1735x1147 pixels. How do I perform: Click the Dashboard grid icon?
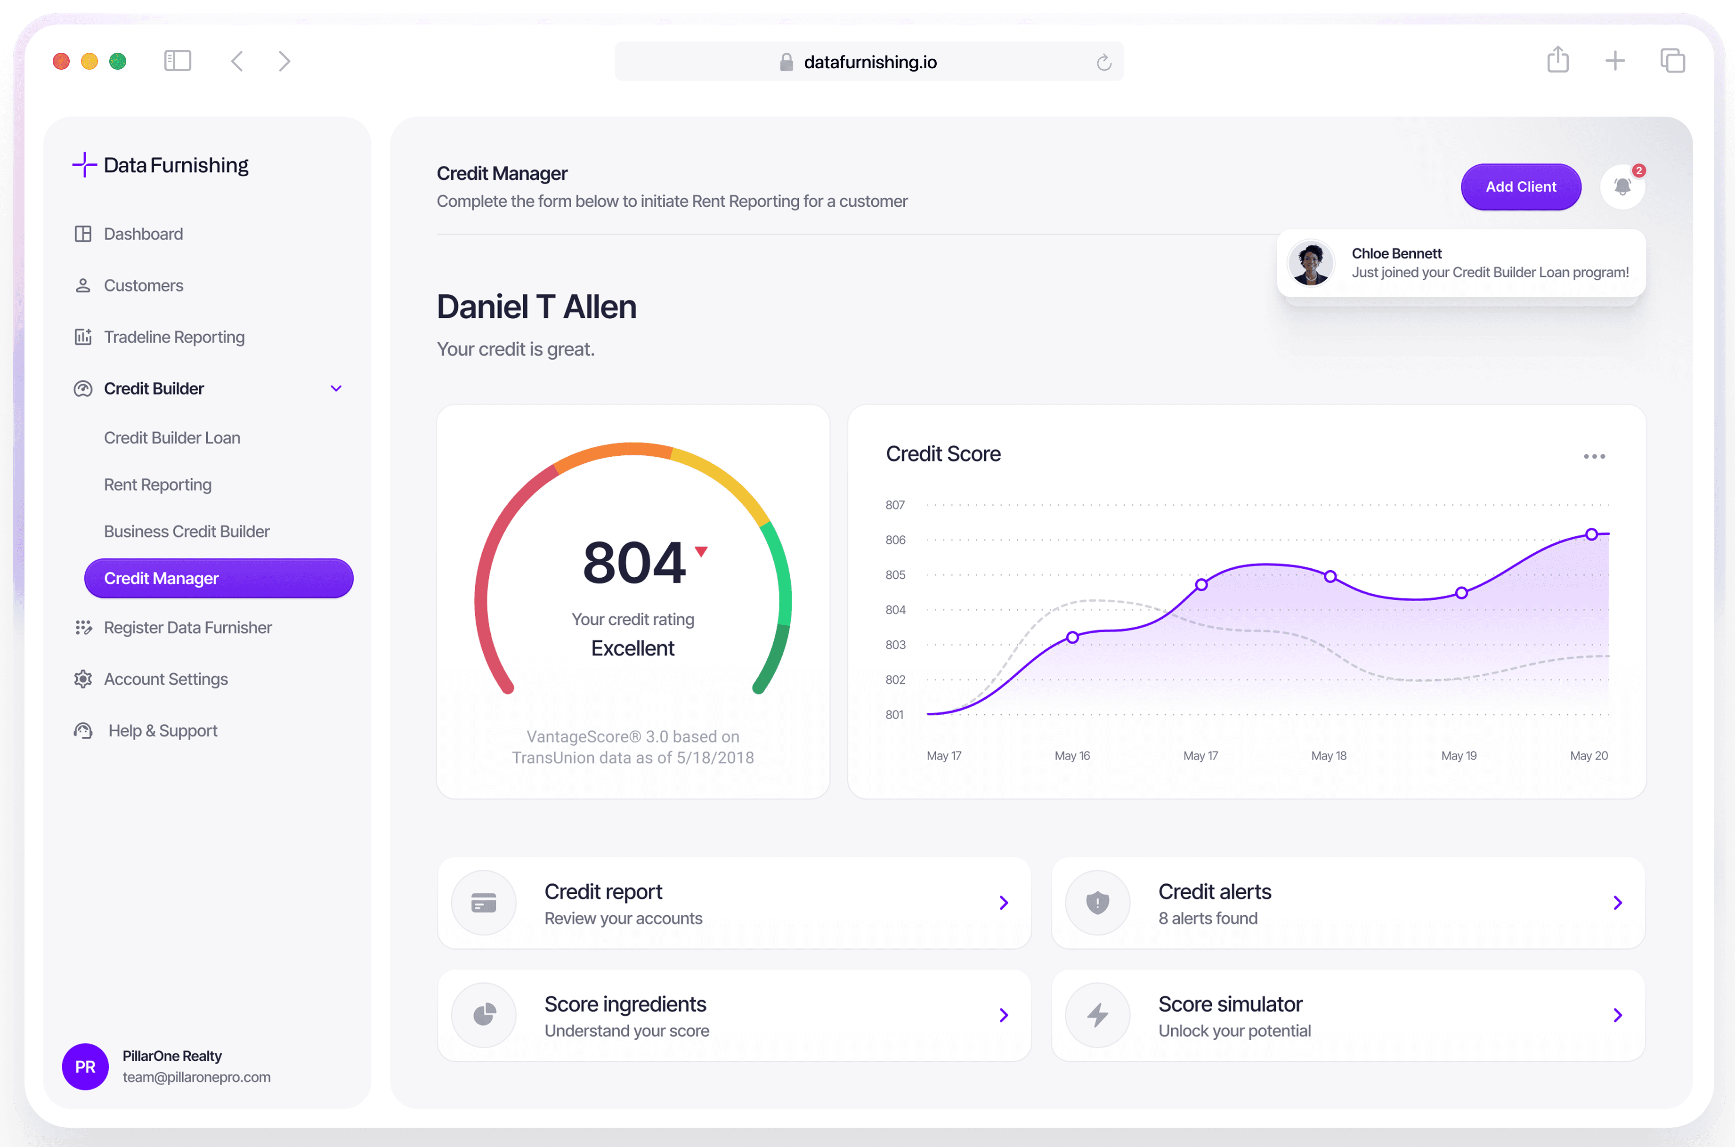83,234
